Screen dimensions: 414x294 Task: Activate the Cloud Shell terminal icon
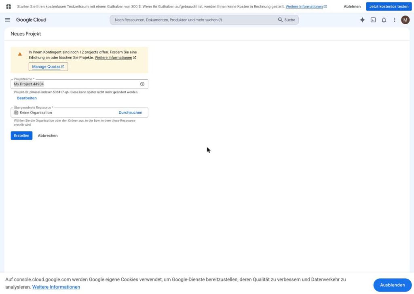pyautogui.click(x=373, y=20)
